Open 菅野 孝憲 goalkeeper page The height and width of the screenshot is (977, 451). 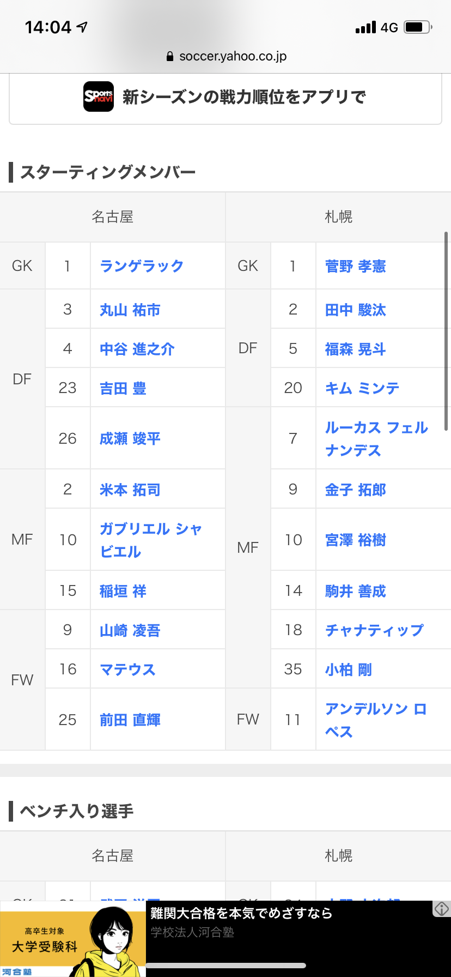pyautogui.click(x=356, y=266)
